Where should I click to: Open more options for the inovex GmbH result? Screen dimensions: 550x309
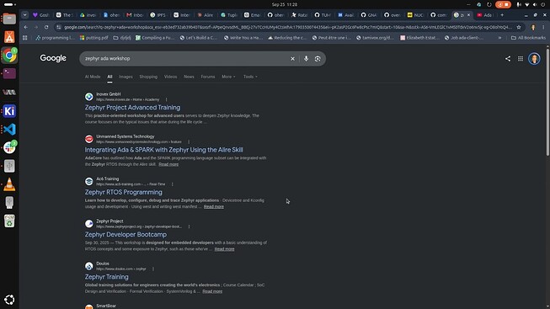pos(166,99)
